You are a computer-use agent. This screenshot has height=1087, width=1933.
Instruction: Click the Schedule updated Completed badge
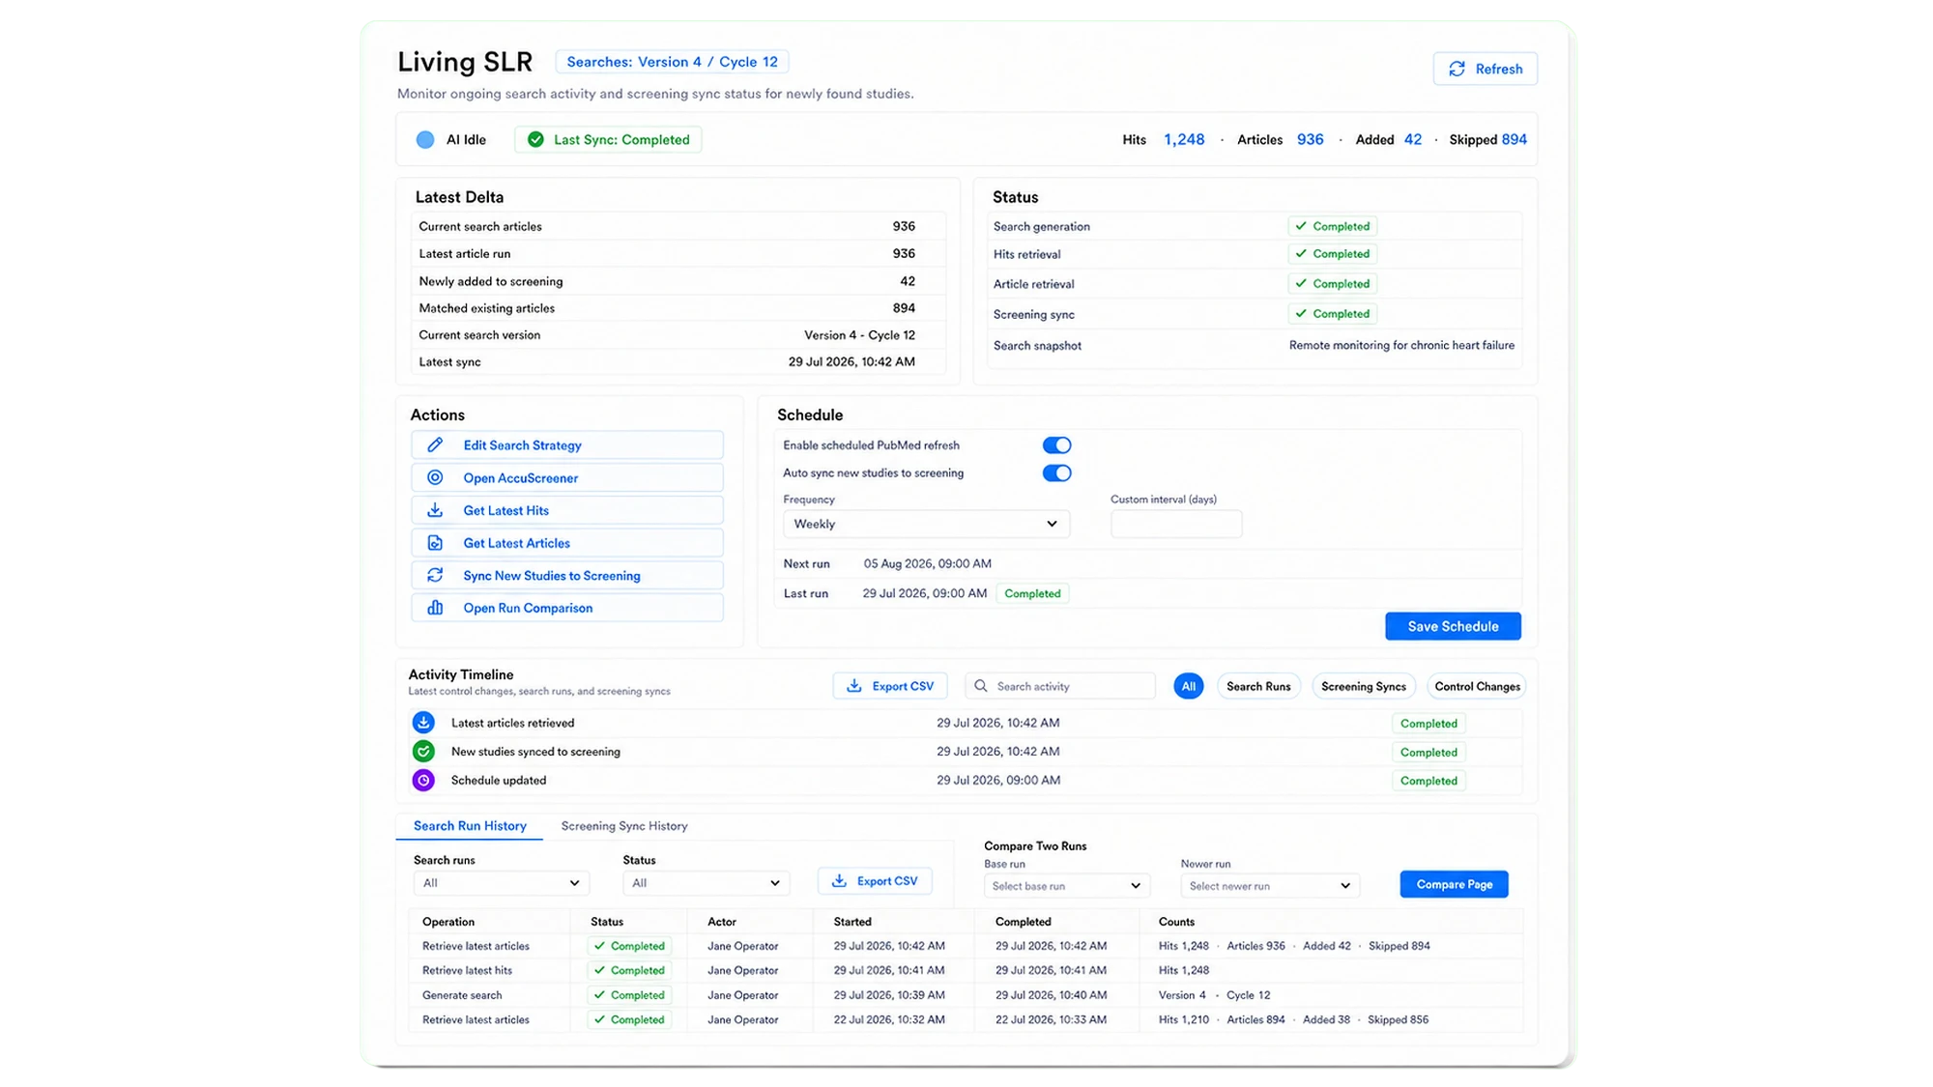pyautogui.click(x=1428, y=781)
